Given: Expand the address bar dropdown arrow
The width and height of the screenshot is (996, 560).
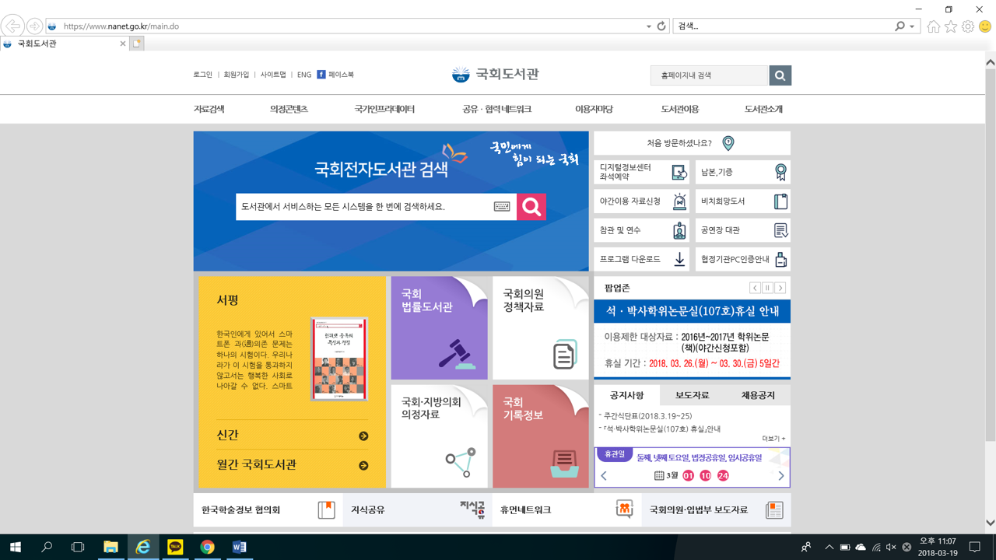Looking at the screenshot, I should (x=649, y=26).
